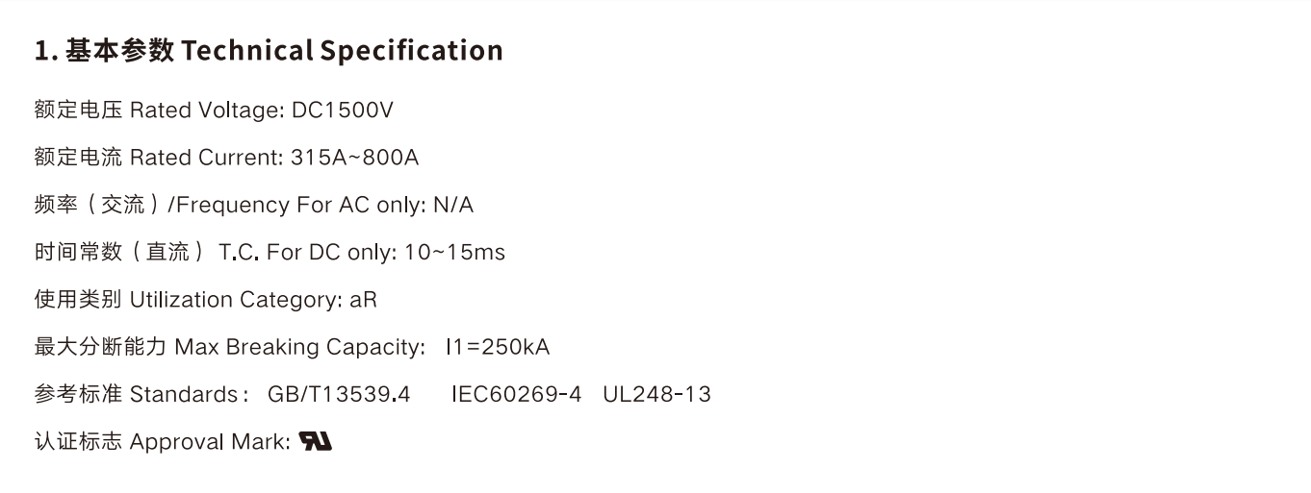Click the "Standards" label text

[x=183, y=394]
